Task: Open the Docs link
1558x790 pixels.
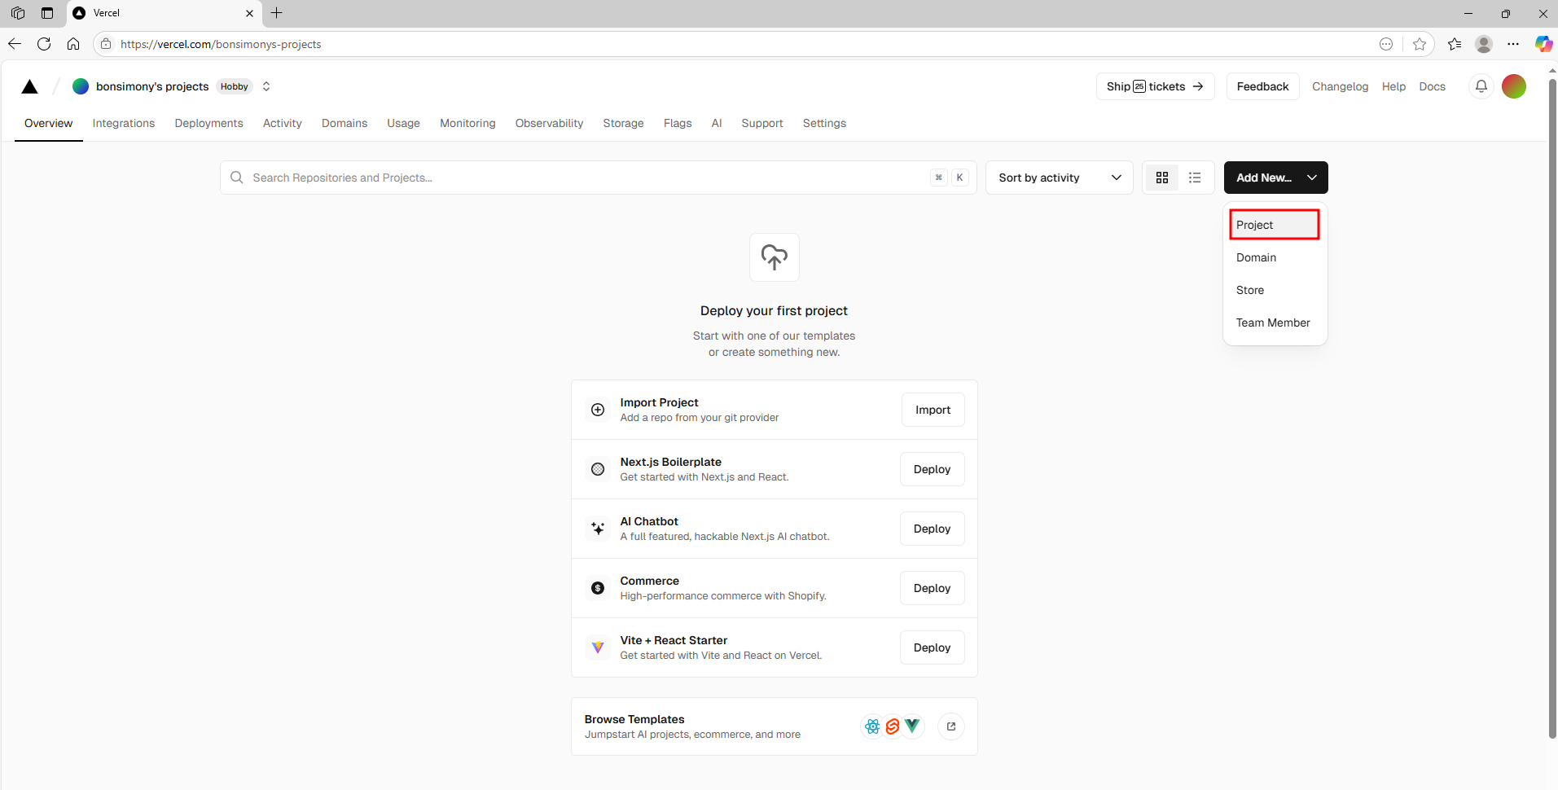Action: (x=1432, y=86)
